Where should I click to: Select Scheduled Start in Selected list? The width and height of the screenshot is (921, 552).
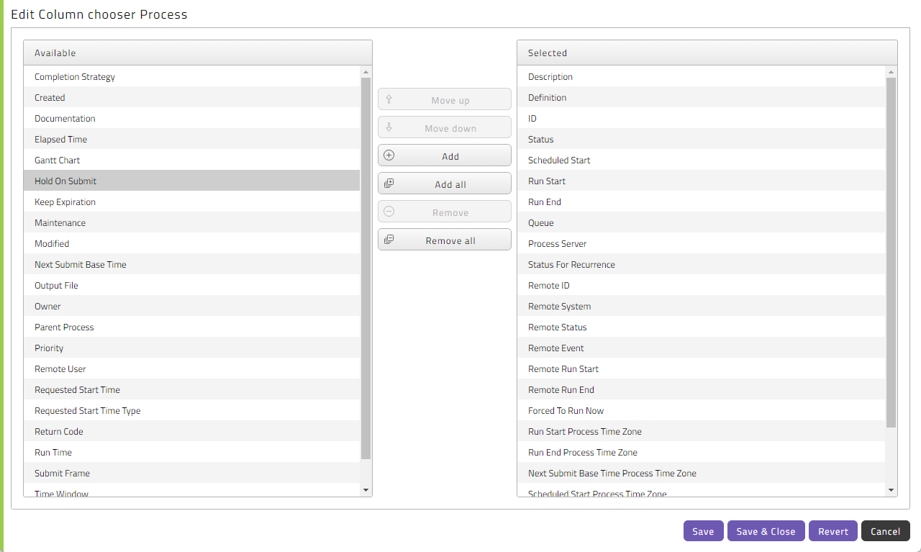tap(702, 160)
